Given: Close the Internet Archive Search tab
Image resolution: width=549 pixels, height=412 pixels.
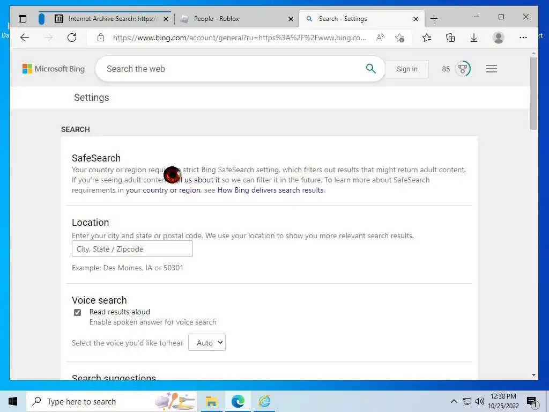Looking at the screenshot, I should pos(166,19).
